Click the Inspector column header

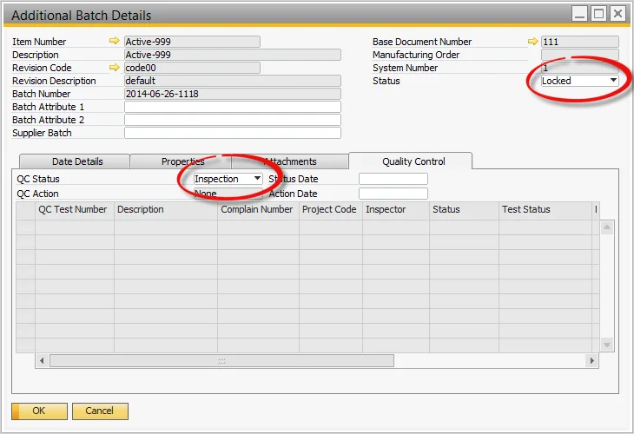396,209
